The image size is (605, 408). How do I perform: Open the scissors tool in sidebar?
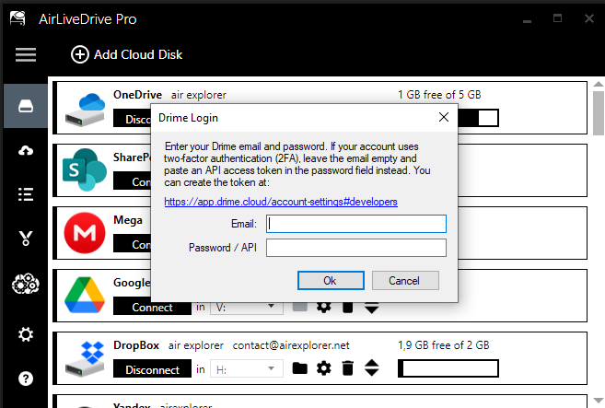point(26,239)
